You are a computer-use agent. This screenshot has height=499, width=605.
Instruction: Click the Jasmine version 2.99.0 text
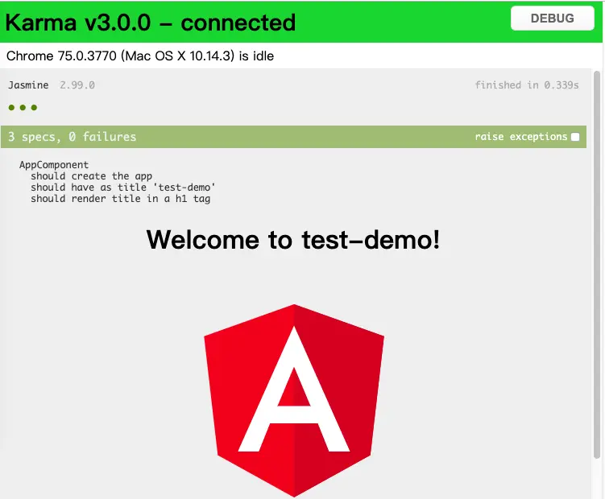(x=77, y=85)
